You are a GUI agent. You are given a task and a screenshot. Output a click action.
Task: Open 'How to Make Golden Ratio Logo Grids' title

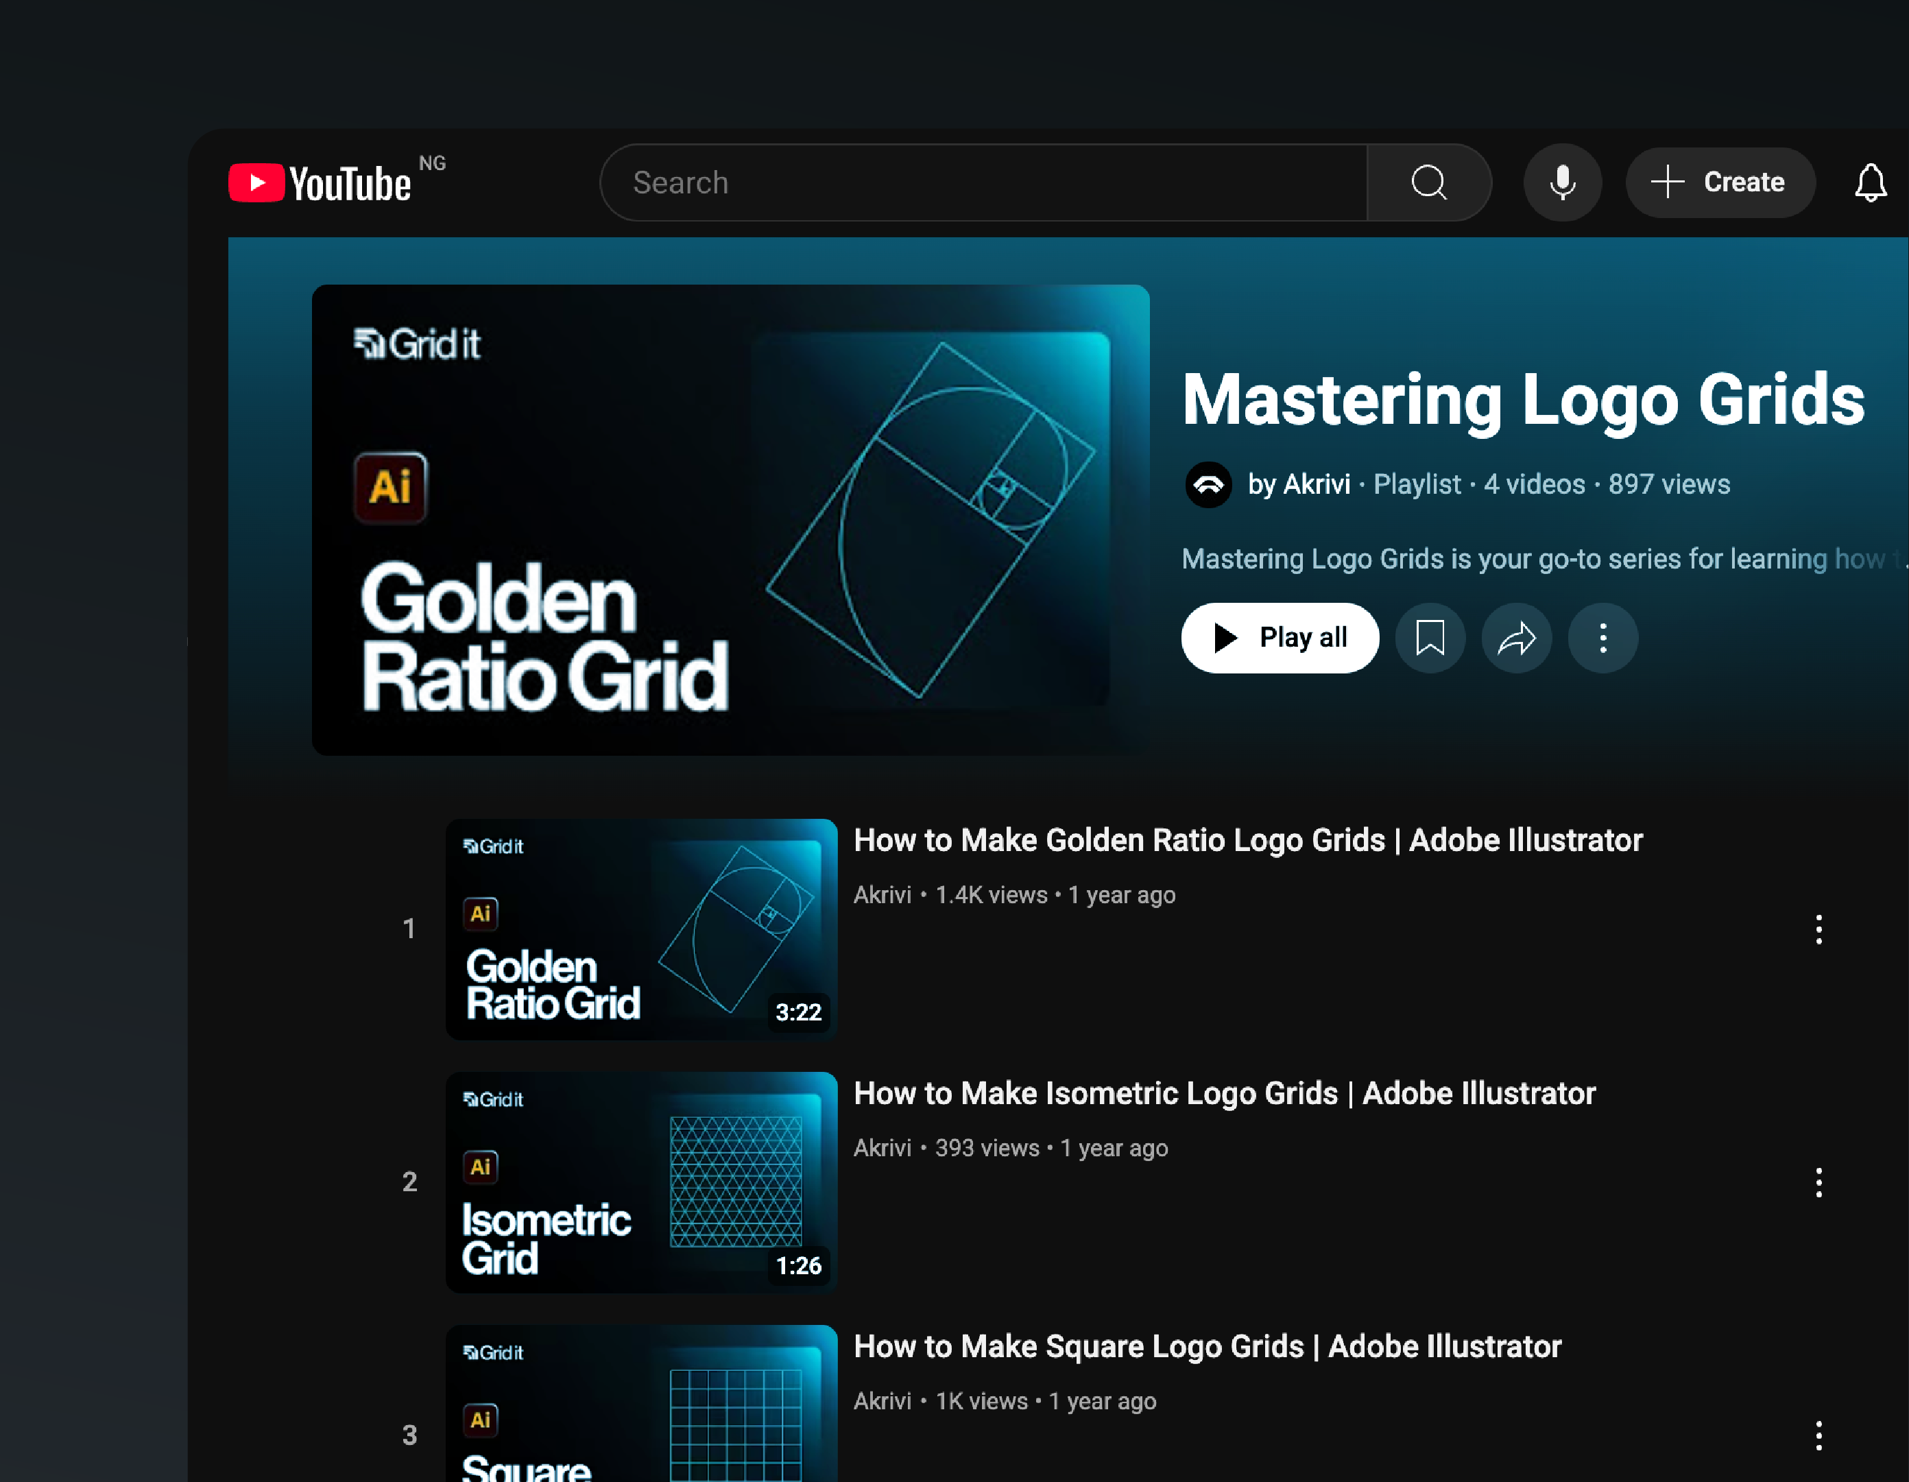coord(1248,840)
